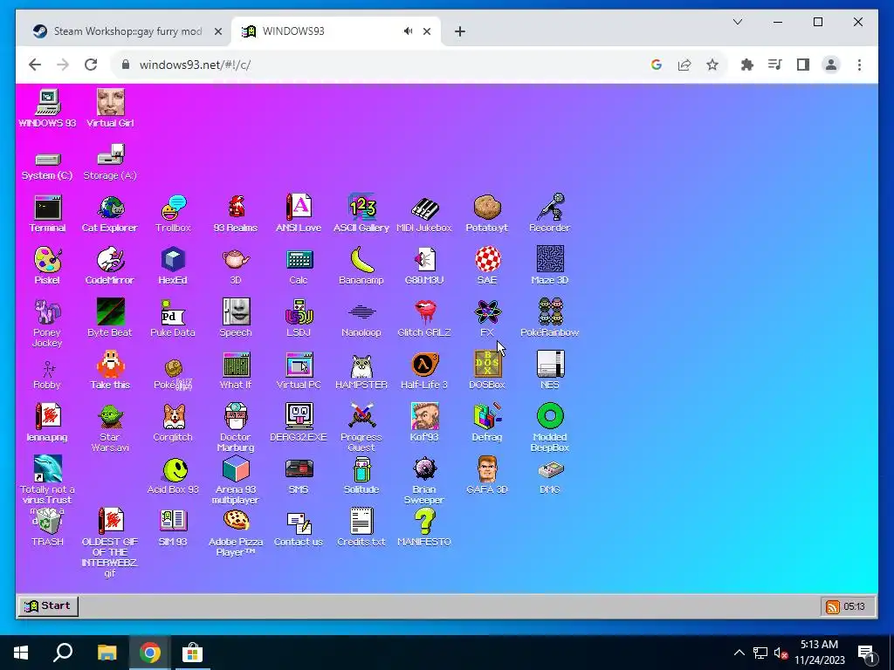Open Take this old man icon

tap(111, 366)
